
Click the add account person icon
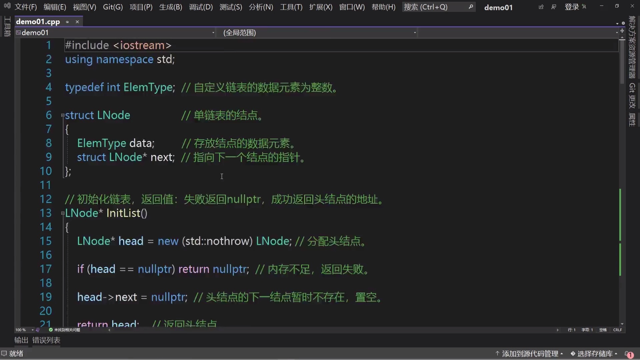pos(584,7)
